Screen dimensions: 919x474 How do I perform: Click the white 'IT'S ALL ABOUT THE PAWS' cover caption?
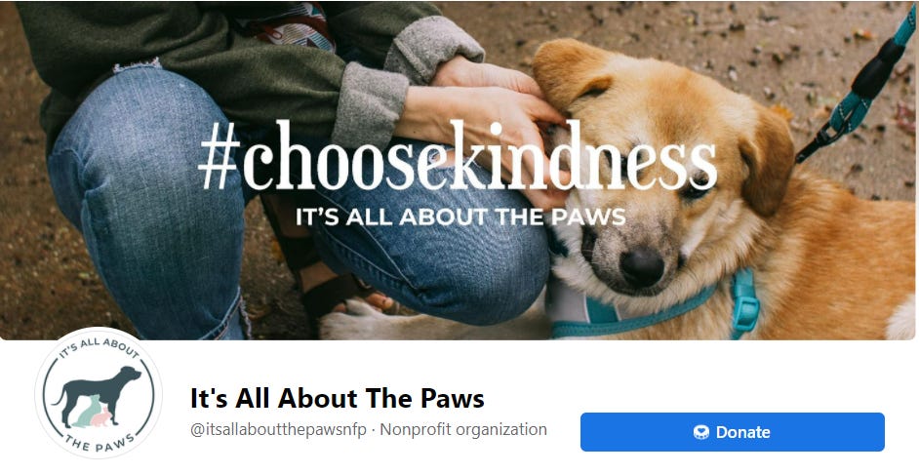pos(460,217)
